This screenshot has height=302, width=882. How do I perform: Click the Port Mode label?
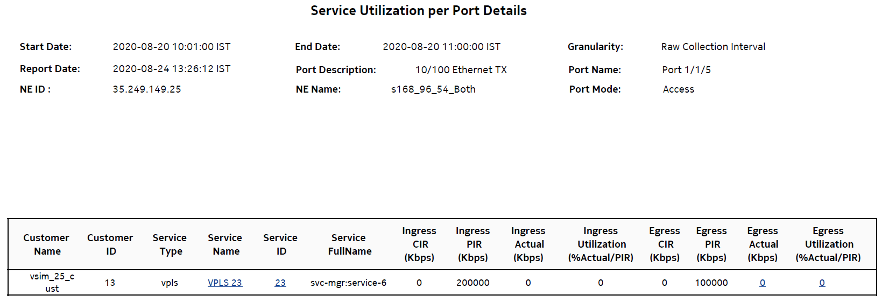click(x=595, y=89)
